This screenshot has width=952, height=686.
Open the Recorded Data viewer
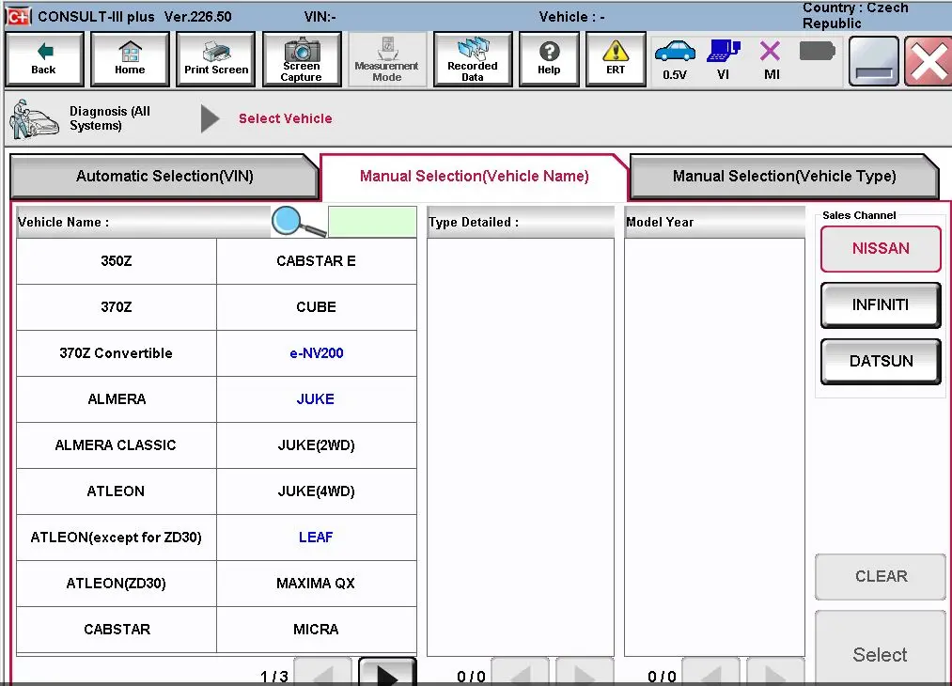tap(472, 58)
